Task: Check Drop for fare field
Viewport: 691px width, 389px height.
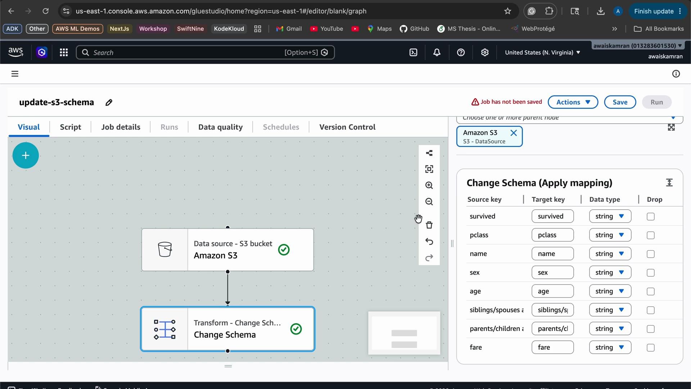Action: point(650,348)
